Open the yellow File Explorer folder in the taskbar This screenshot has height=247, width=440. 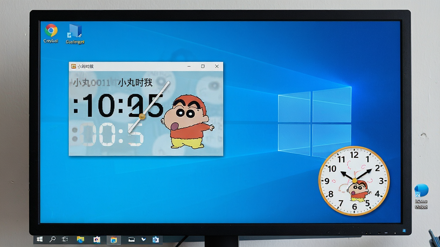80,239
